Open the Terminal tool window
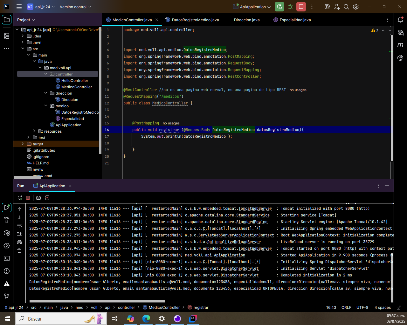This screenshot has height=325, width=407. click(x=7, y=258)
